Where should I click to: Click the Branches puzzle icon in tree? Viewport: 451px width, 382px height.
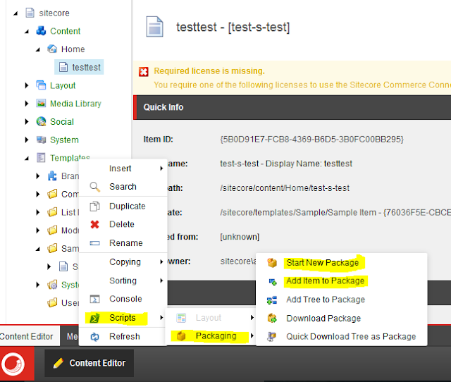pos(52,175)
